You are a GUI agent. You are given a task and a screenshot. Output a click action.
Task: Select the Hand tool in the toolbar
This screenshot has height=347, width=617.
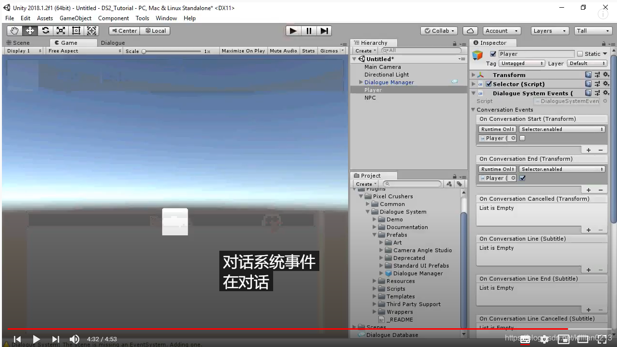pos(14,30)
